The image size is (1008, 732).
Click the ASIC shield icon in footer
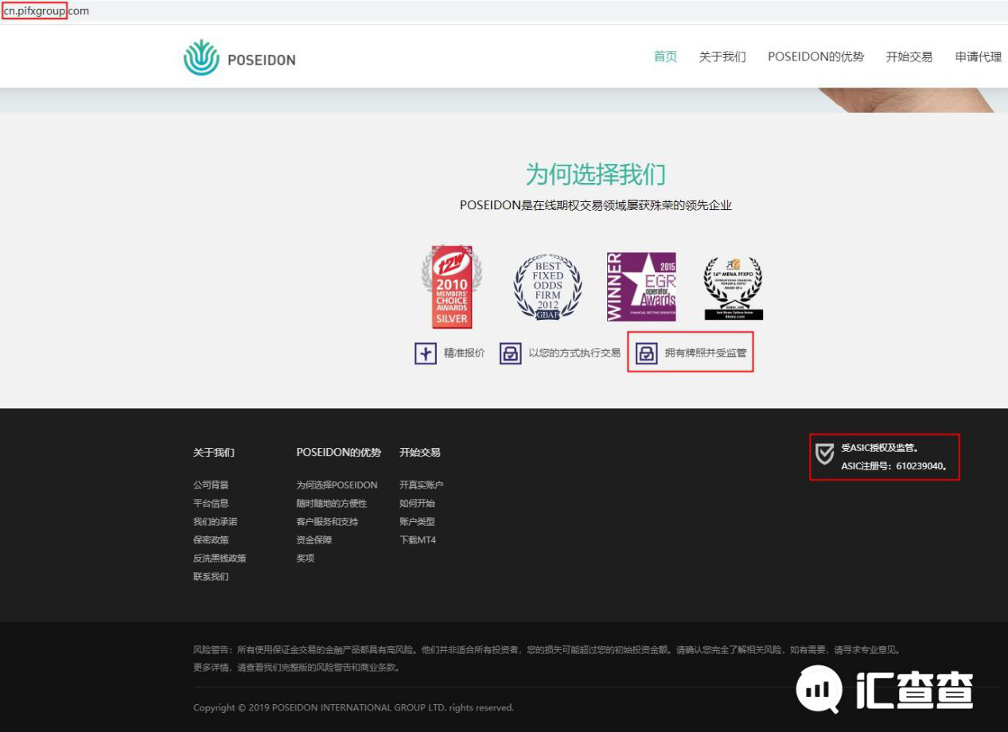point(825,454)
